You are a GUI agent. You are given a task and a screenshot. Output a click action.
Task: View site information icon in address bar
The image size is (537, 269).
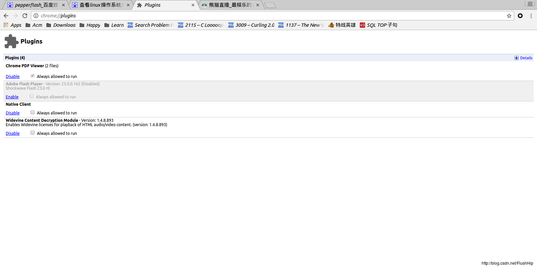click(36, 16)
